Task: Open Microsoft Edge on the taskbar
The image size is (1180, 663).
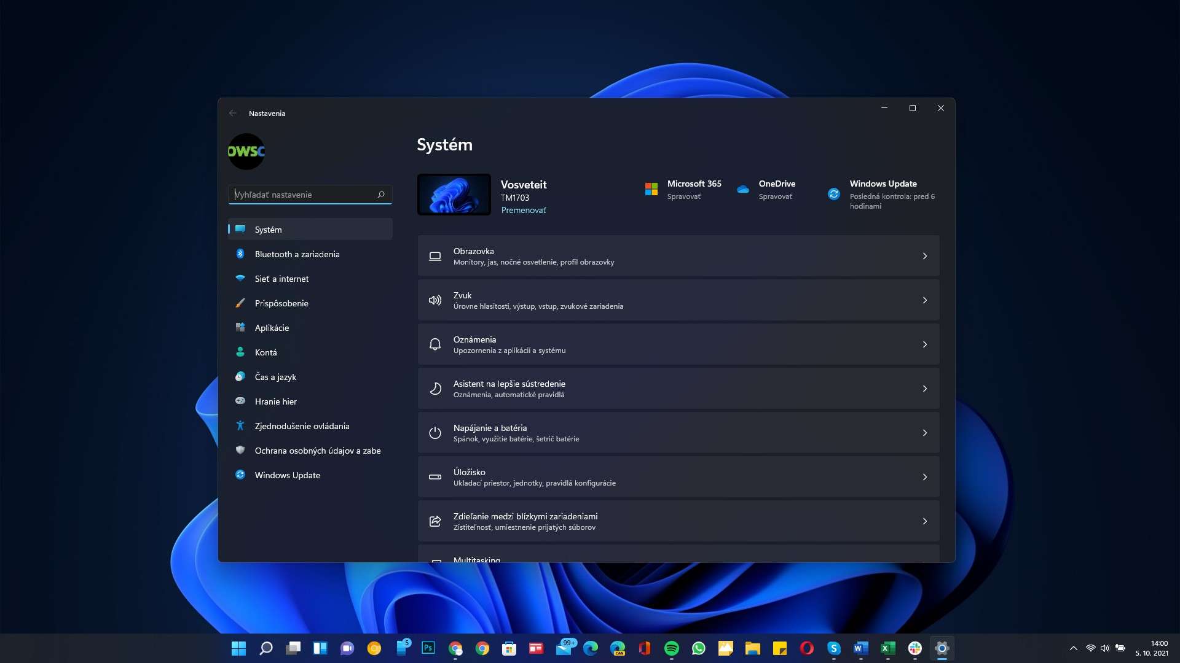Action: click(x=591, y=648)
